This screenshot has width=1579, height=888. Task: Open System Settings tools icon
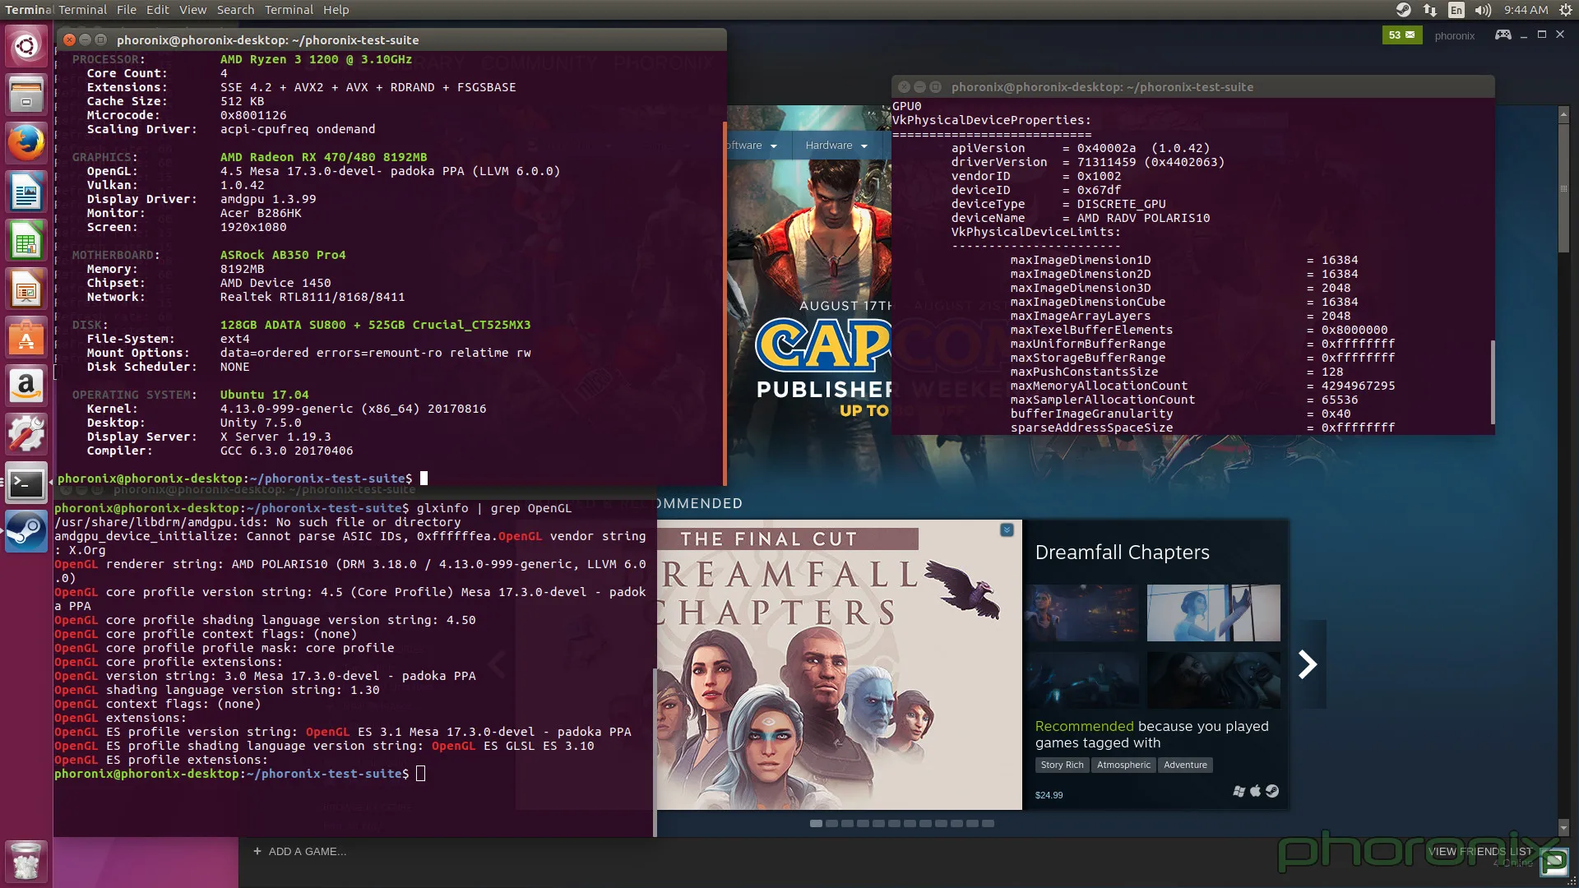coord(26,435)
